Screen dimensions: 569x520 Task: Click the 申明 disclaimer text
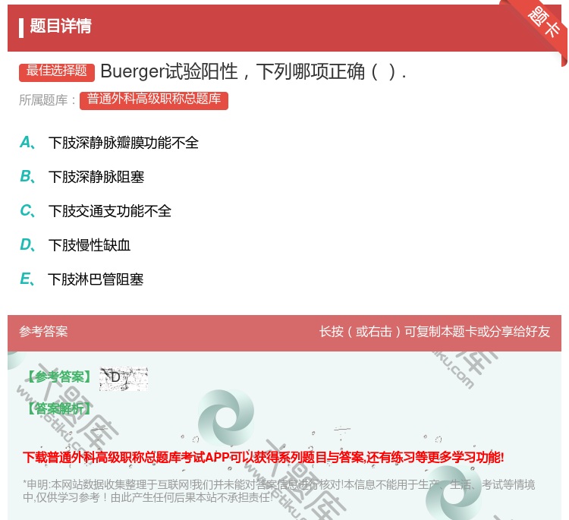pos(278,491)
